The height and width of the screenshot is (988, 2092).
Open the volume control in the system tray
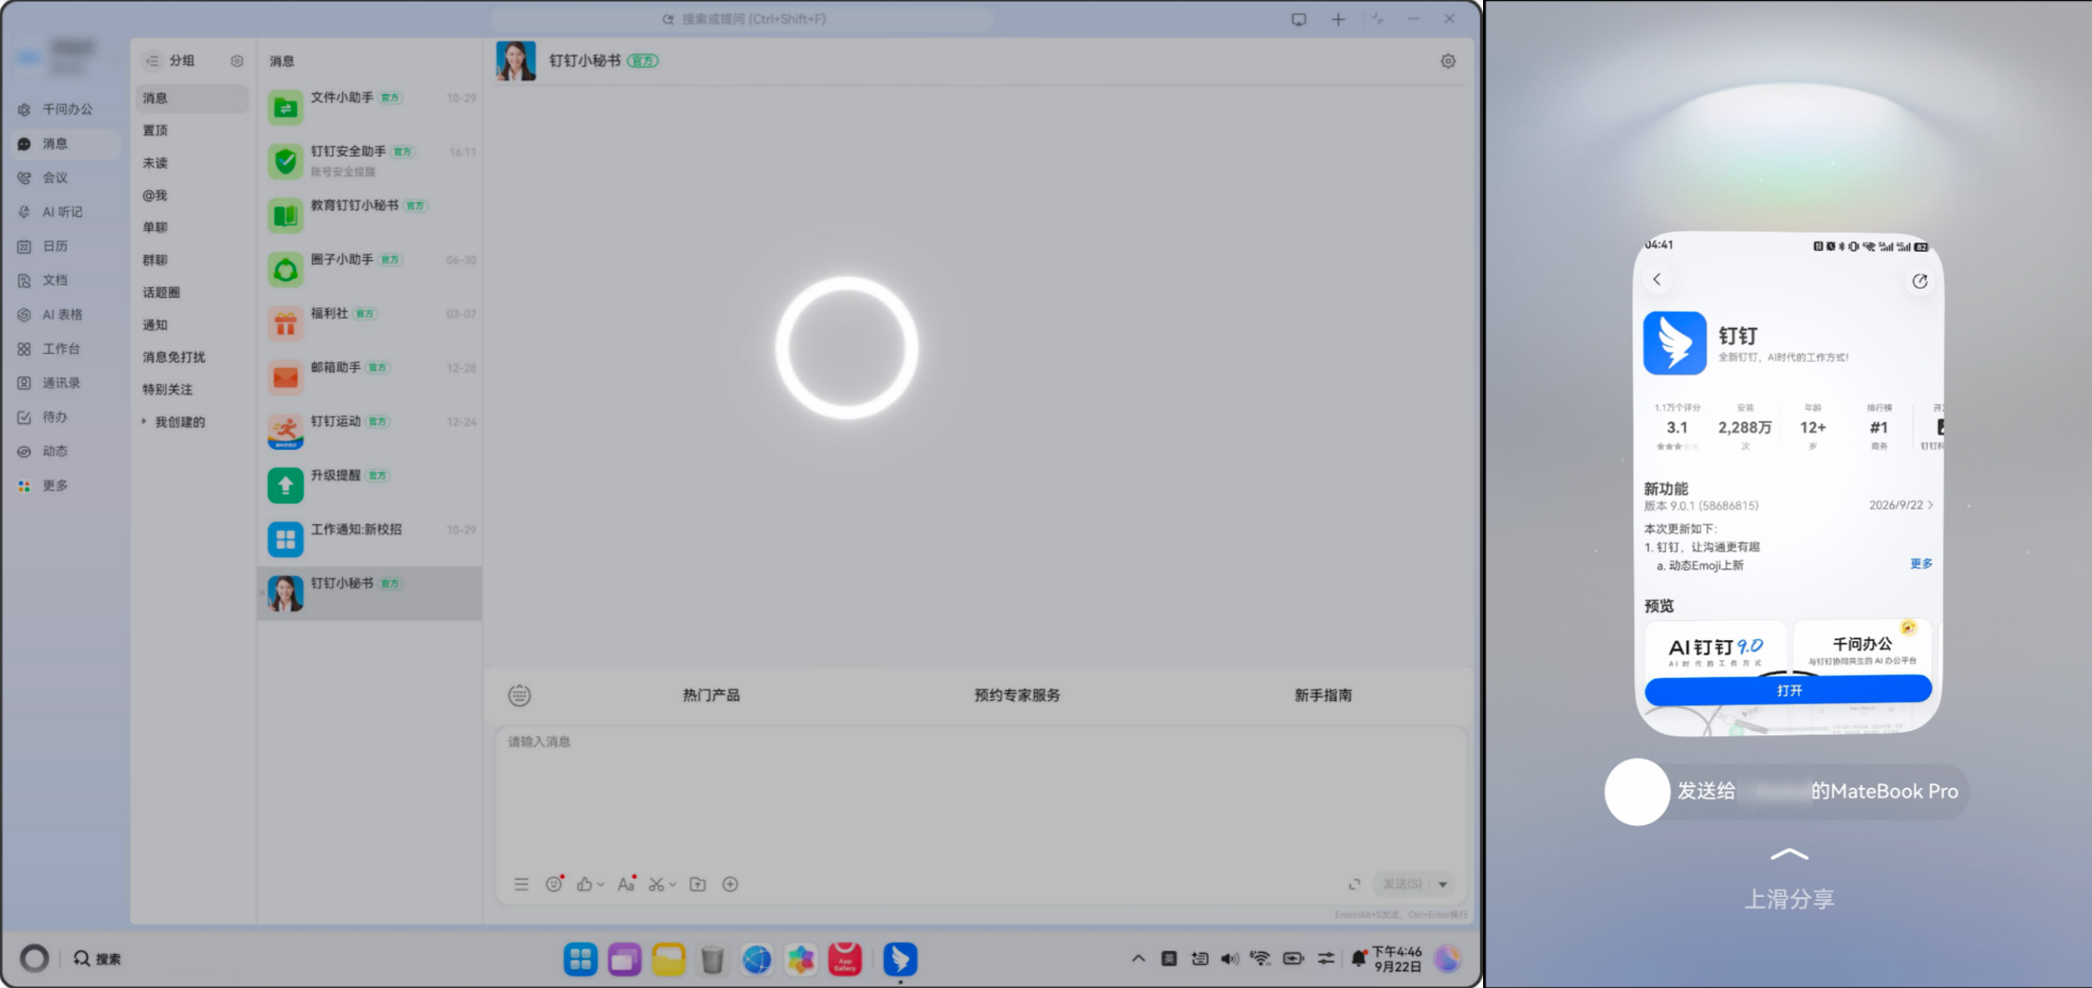[1230, 959]
